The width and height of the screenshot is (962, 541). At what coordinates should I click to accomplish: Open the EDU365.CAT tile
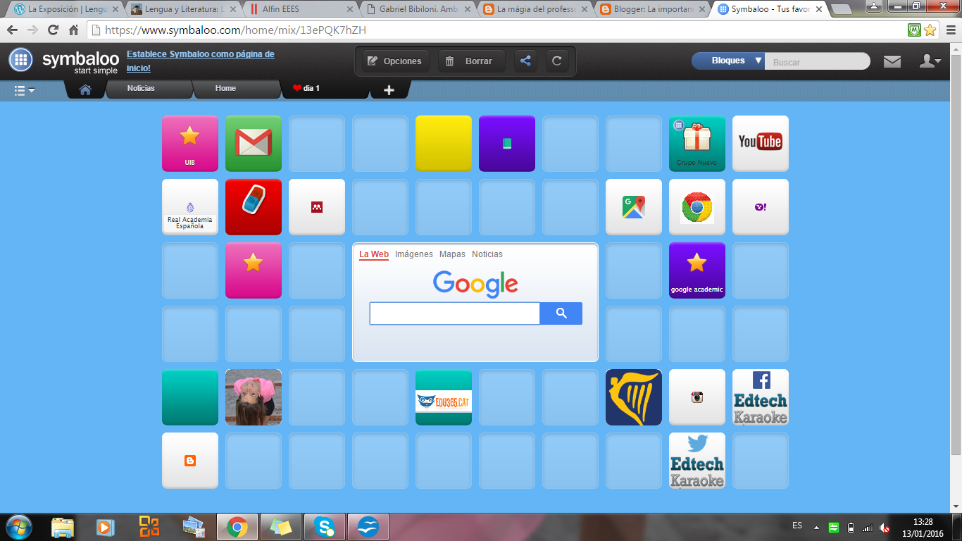pos(444,397)
